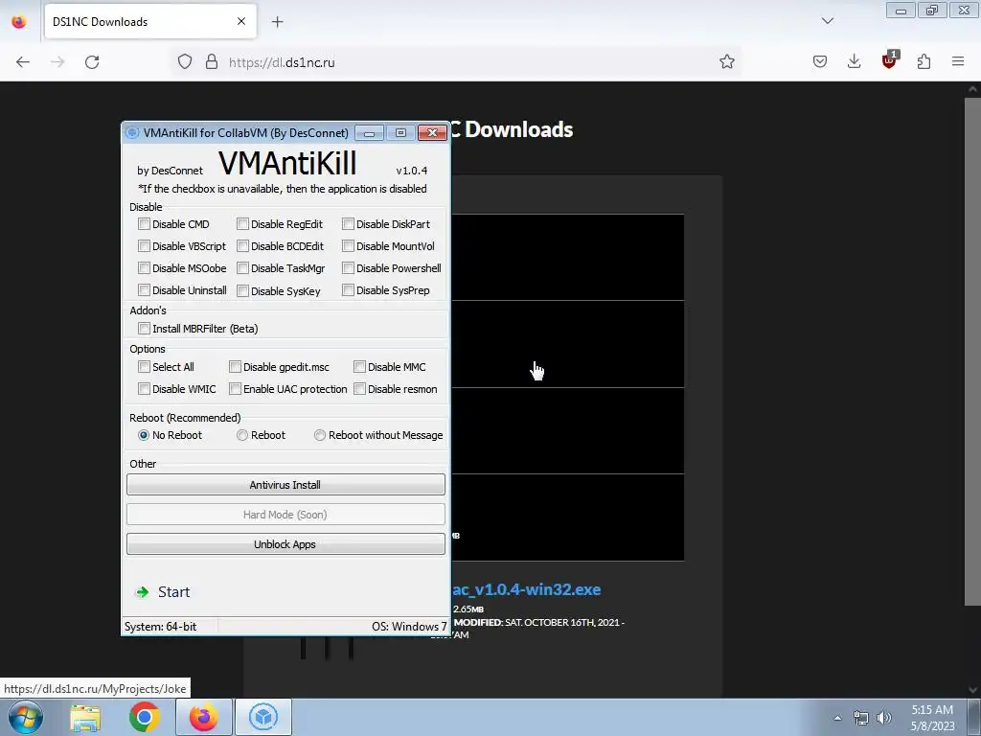The image size is (981, 736).
Task: Click the Antivirus Install button
Action: pyautogui.click(x=285, y=484)
